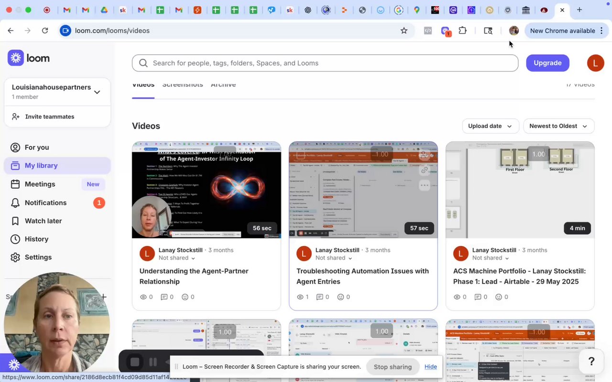Click the title Understanding the Agent-Partner Relationship
This screenshot has height=382, width=612.
click(x=194, y=276)
